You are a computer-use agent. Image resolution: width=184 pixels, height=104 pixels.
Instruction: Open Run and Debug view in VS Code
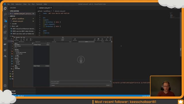click(x=5, y=26)
